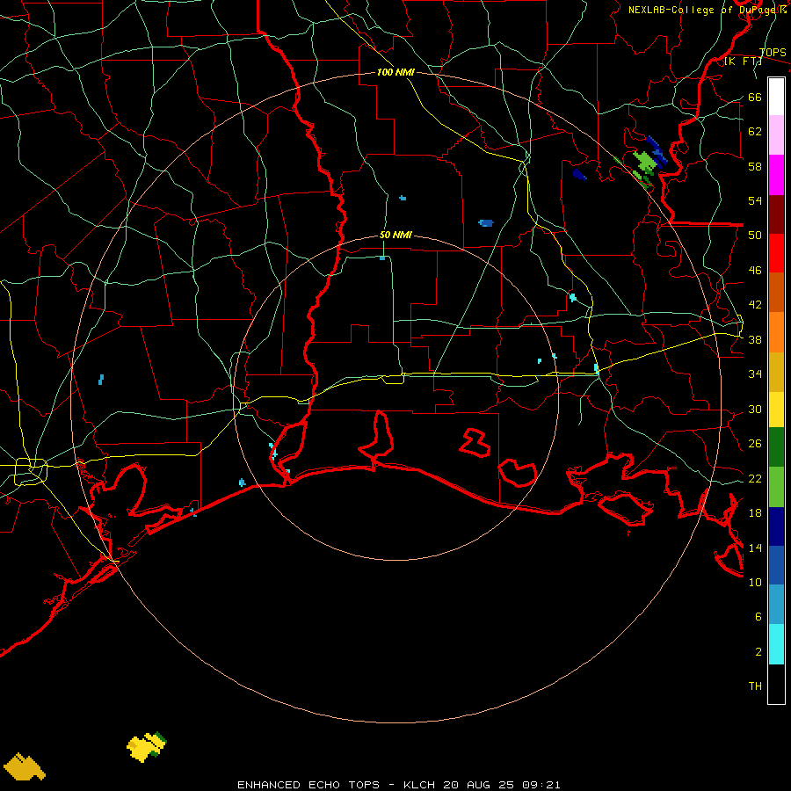Click the legend value 46
791x791 pixels.
[x=755, y=271]
